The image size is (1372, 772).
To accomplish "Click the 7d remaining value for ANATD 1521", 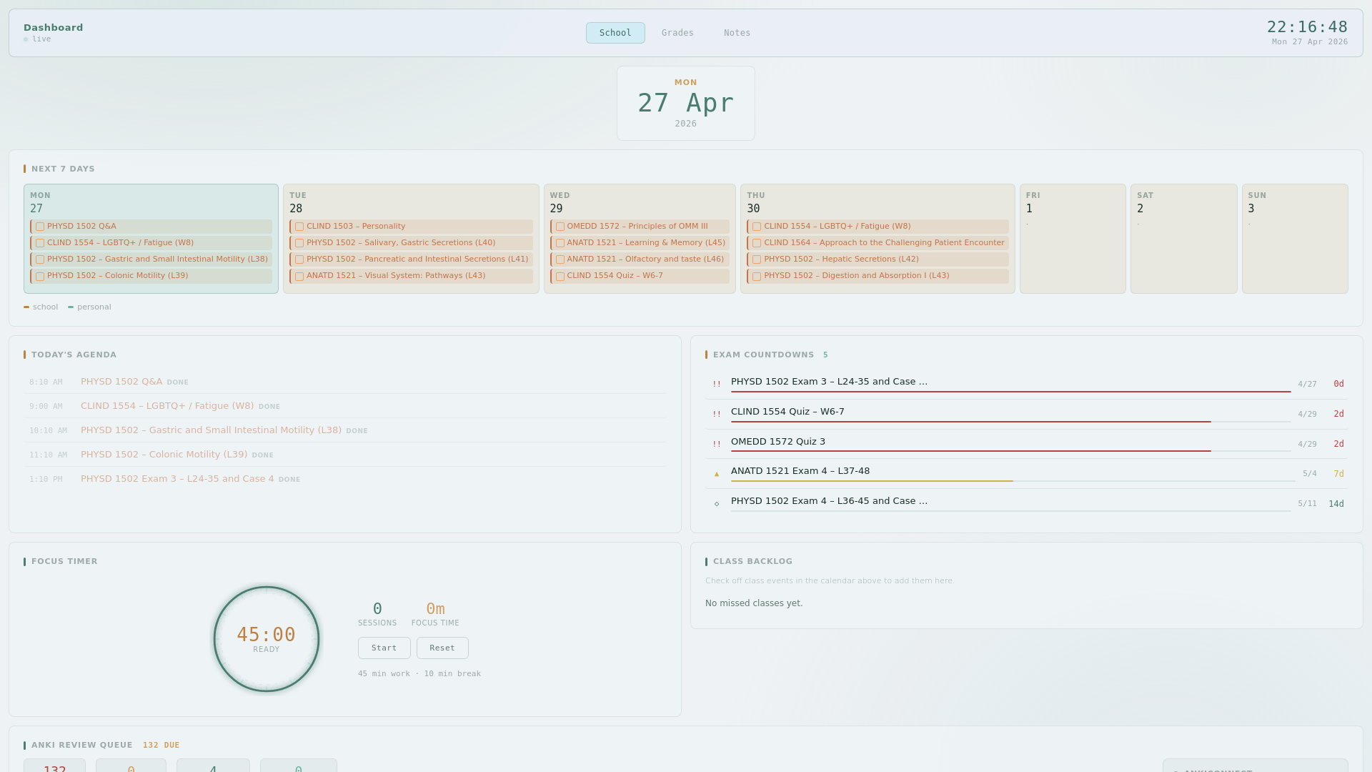I will tap(1338, 474).
